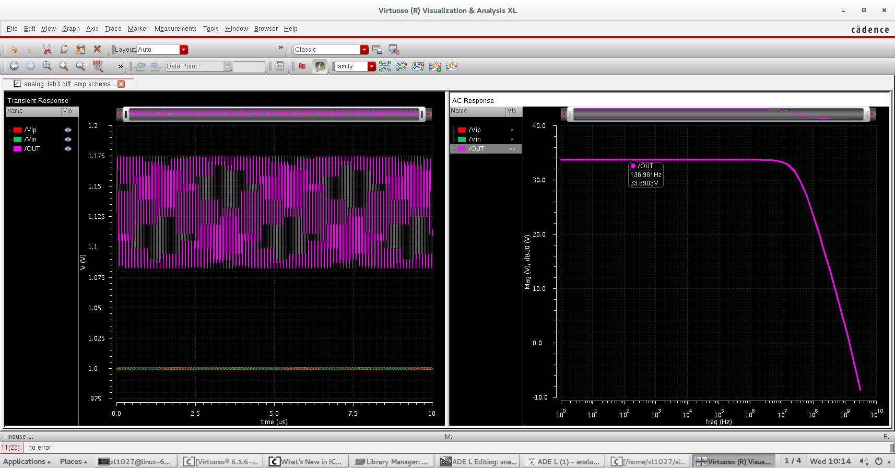Viewport: 895px width, 468px height.
Task: Click the Zoom In magnifier icon
Action: [64, 66]
